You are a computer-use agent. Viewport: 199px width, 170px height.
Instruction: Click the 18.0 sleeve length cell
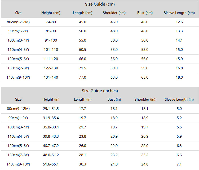tap(179, 77)
